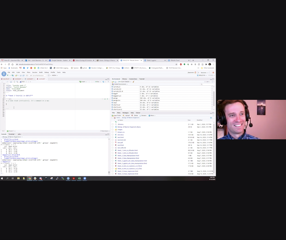Click the Run button in the editor toolbar
Screen dimensions: 286x240
(98, 82)
